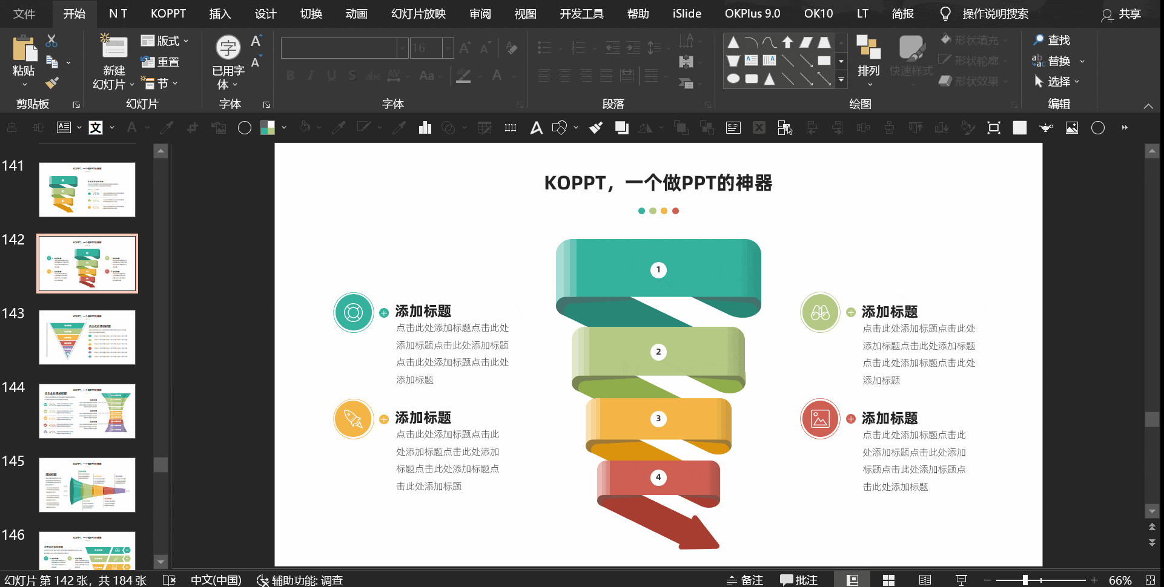
Task: Expand the shapes gallery with the more arrow
Action: pos(841,79)
